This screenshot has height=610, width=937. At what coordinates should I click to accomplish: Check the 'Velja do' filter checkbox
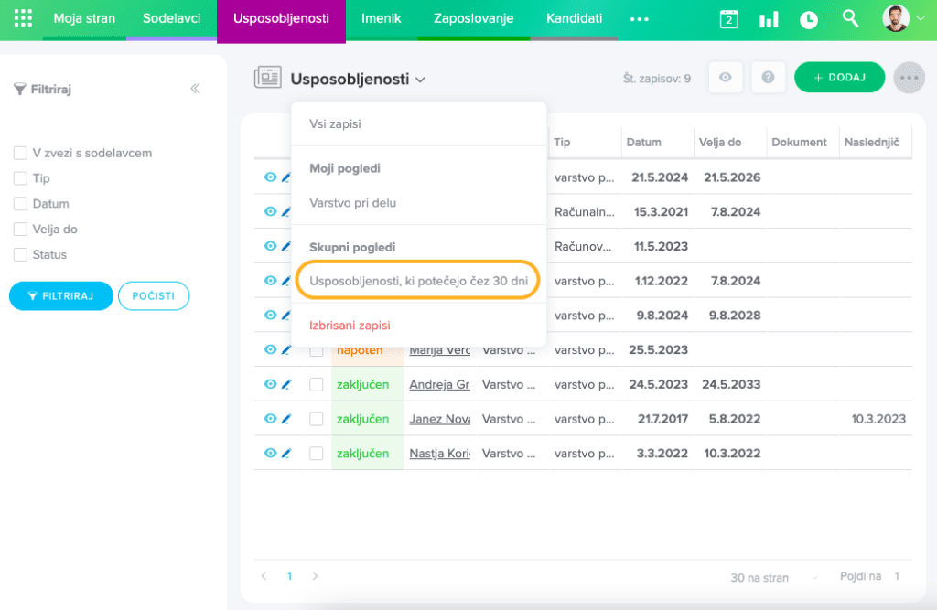tap(20, 230)
